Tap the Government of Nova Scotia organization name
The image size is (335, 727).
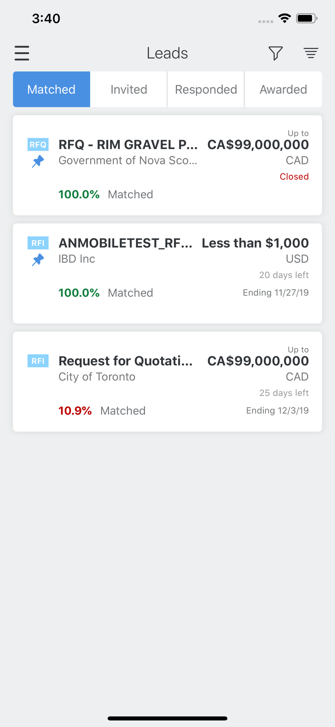click(128, 160)
